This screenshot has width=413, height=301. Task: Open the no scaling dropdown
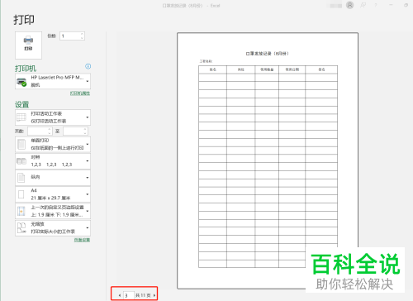[53, 228]
